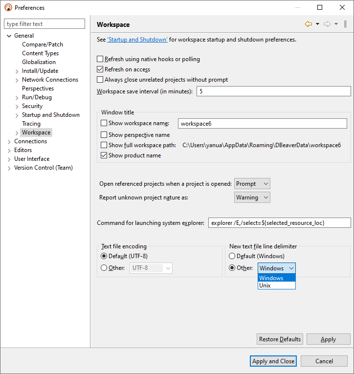The height and width of the screenshot is (374, 354).
Task: Select Other line delimiter radio button
Action: pyautogui.click(x=232, y=268)
